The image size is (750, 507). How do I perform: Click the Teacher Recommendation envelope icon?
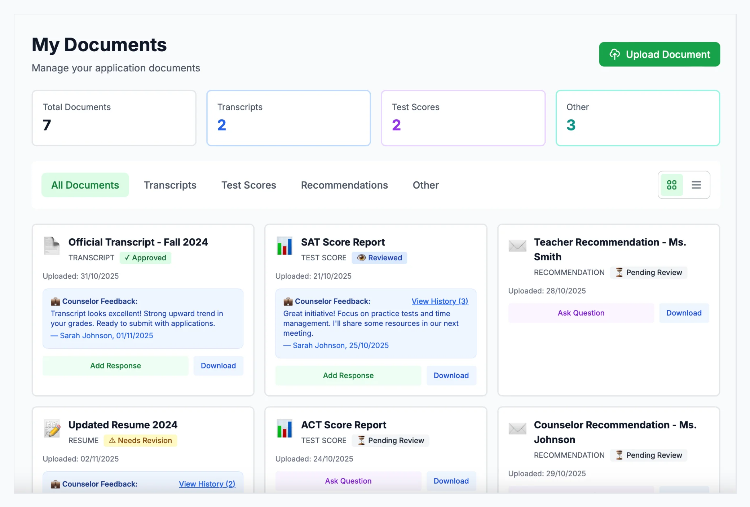(x=517, y=246)
